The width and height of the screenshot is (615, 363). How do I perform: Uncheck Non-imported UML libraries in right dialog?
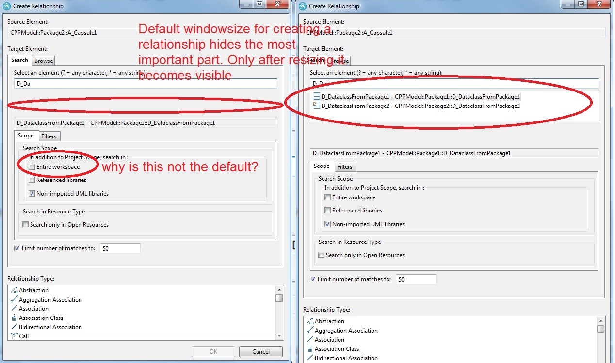point(328,224)
